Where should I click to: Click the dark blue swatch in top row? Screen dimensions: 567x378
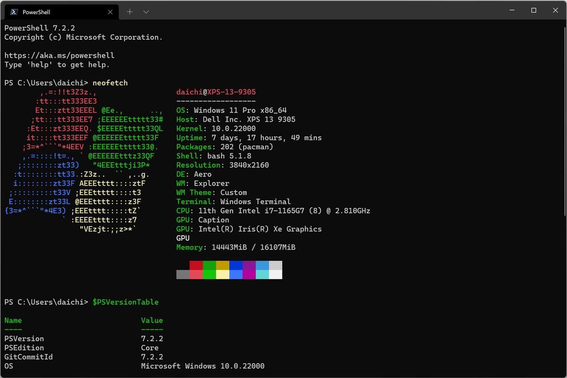(236, 265)
